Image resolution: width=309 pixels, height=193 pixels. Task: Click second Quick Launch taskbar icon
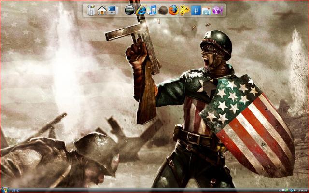pyautogui.click(x=17, y=191)
